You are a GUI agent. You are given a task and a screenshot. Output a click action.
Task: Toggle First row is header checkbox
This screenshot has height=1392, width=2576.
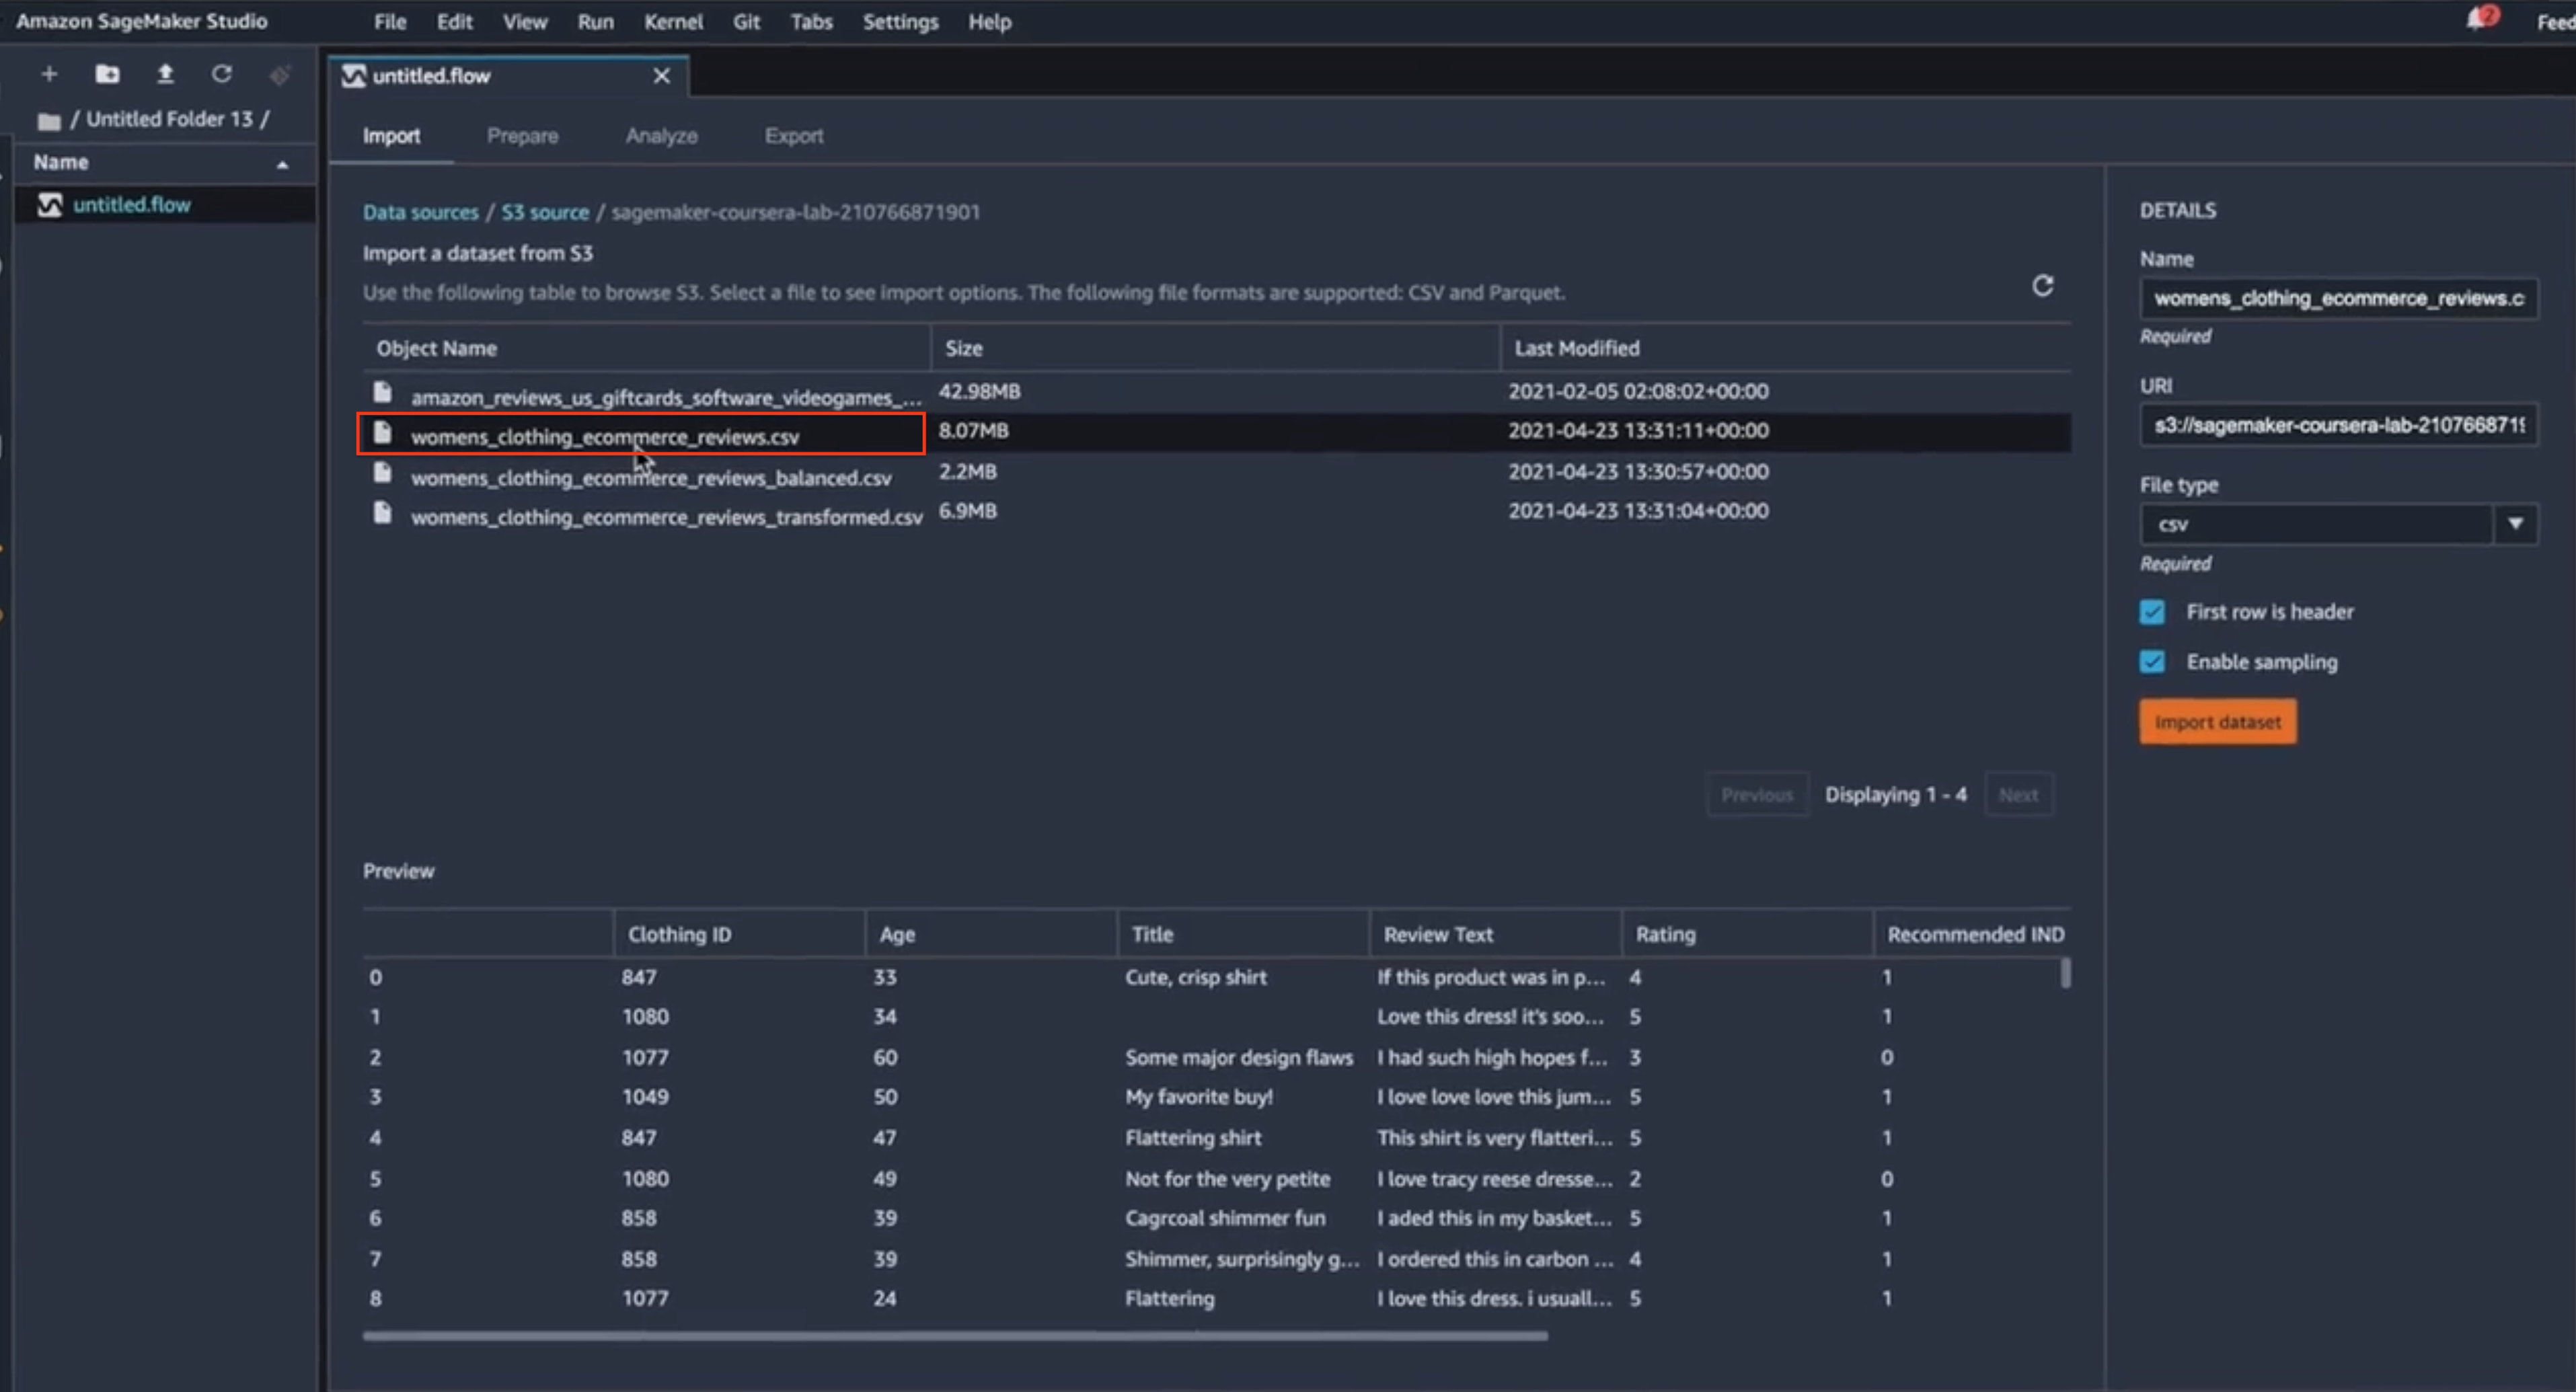click(x=2152, y=612)
